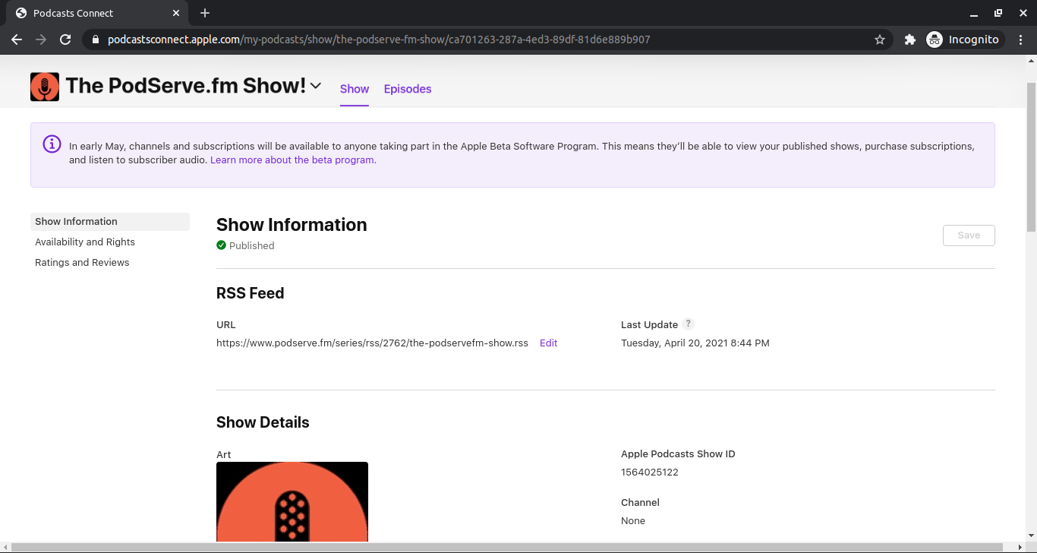Open Learn more about the beta program link
Viewport: 1037px width, 553px height.
(293, 160)
